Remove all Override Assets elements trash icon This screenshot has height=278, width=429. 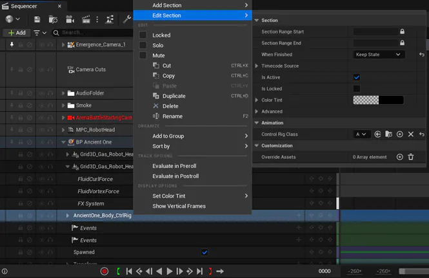pos(411,157)
